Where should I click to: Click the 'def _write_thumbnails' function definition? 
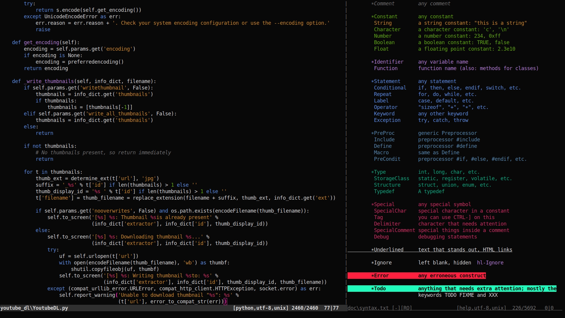(84, 81)
